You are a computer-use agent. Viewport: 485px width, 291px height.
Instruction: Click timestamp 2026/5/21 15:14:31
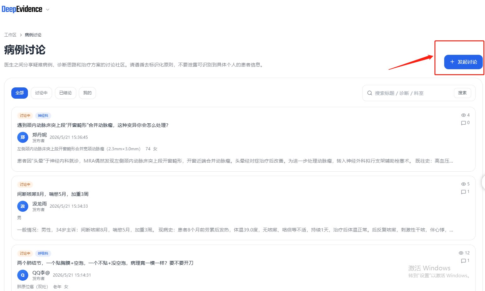(72, 275)
